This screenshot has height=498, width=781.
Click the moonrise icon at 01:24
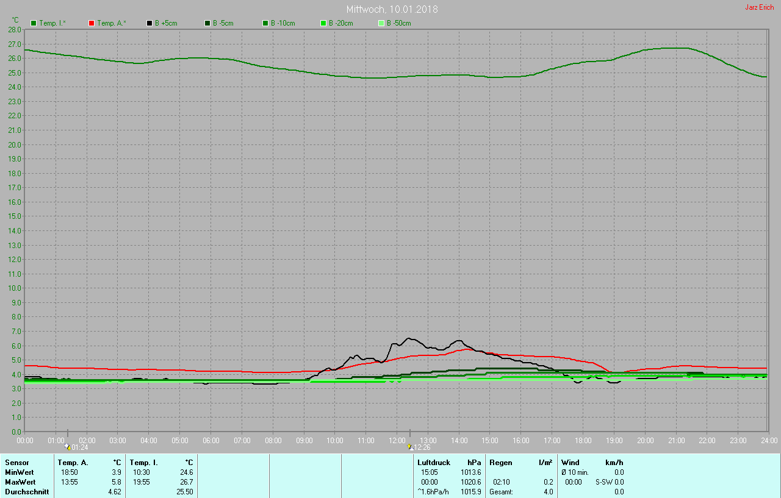pos(67,447)
